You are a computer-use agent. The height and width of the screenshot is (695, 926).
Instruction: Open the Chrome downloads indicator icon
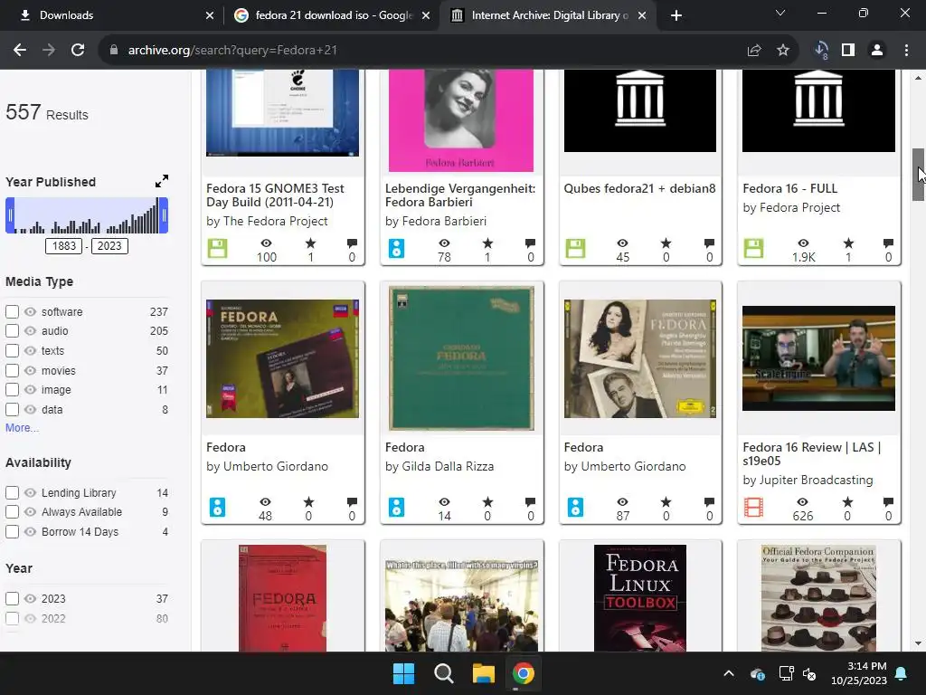(x=821, y=51)
